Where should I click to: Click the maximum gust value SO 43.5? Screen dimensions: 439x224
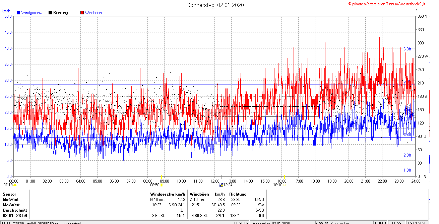(x=218, y=205)
